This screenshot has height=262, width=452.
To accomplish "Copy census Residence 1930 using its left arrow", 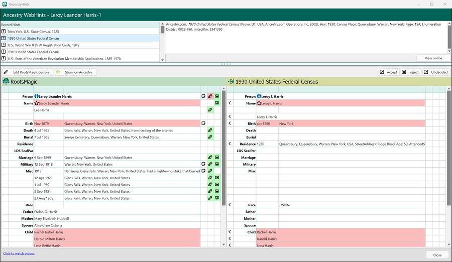I will (x=230, y=144).
